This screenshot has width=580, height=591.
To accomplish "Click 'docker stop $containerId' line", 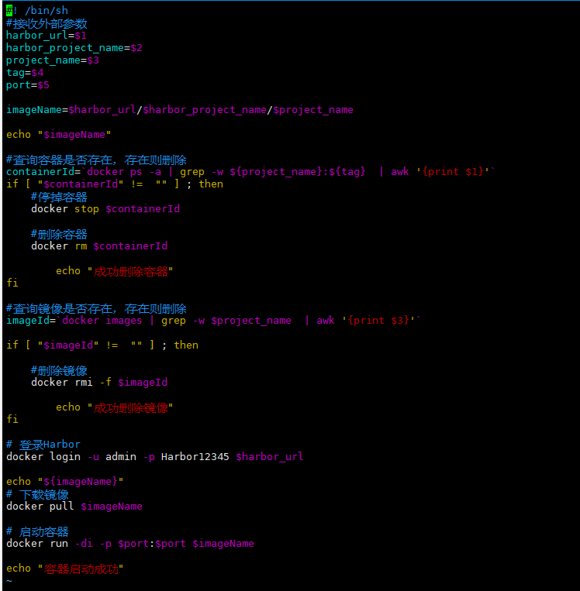I will tap(105, 209).
